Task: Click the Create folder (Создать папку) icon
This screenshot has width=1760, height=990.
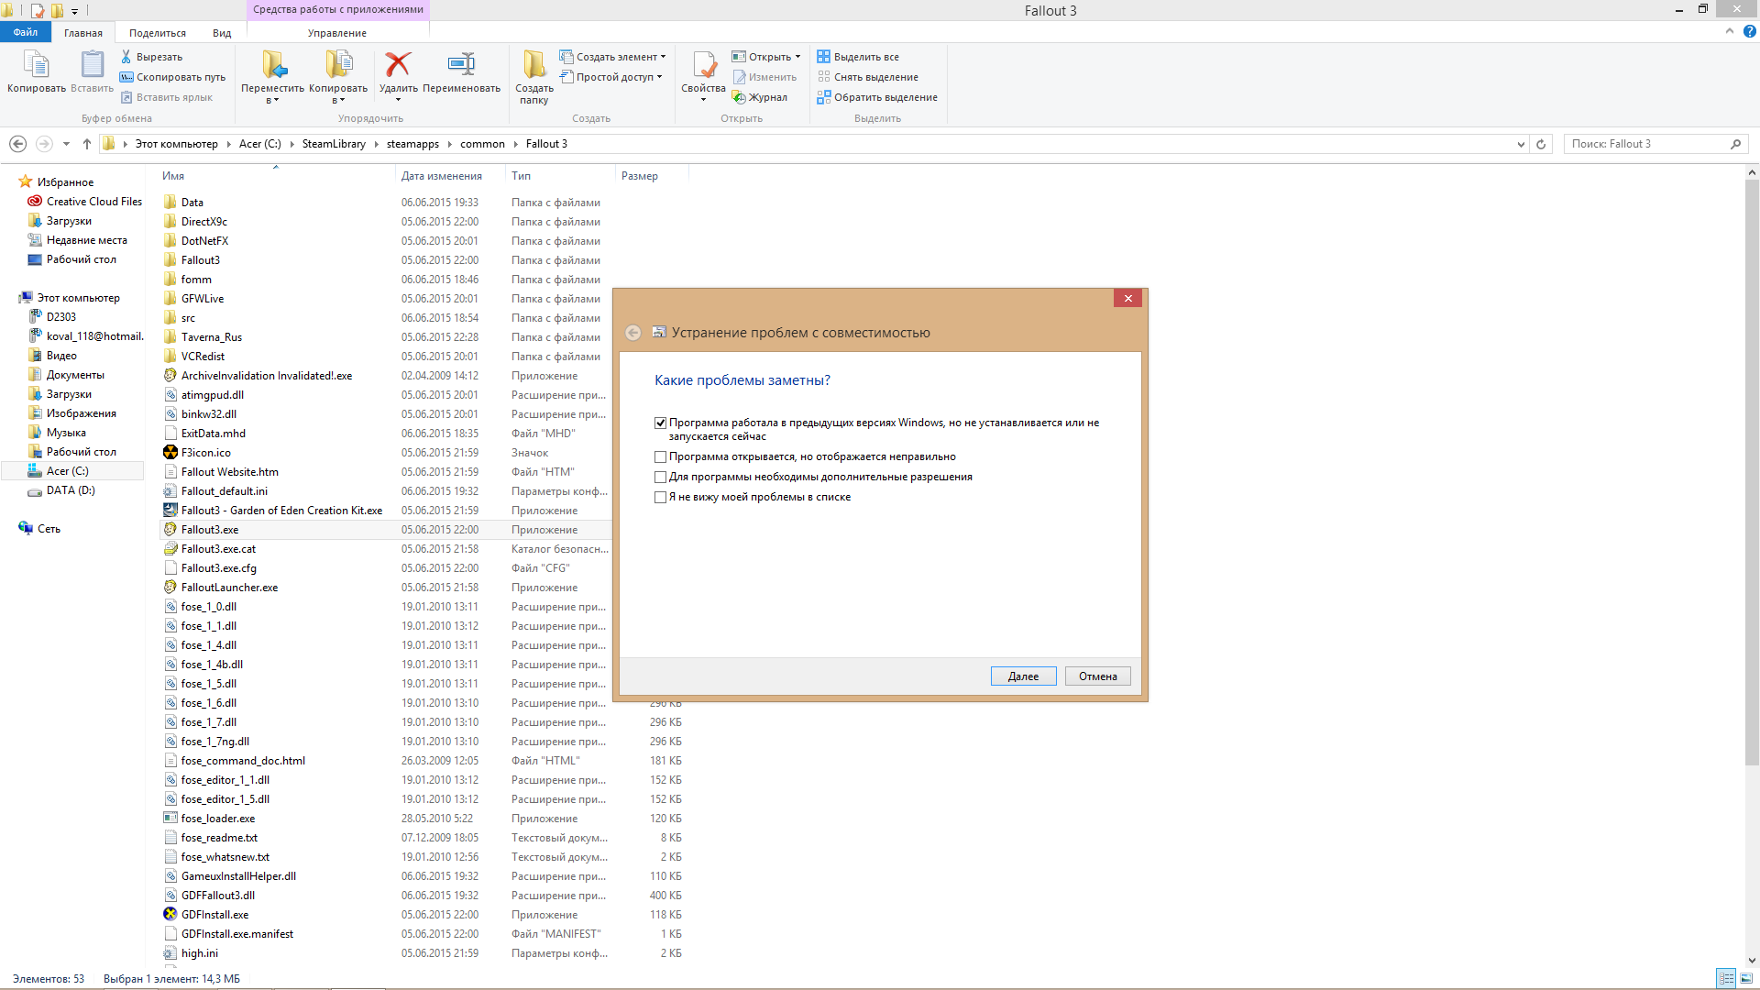Action: pyautogui.click(x=533, y=65)
